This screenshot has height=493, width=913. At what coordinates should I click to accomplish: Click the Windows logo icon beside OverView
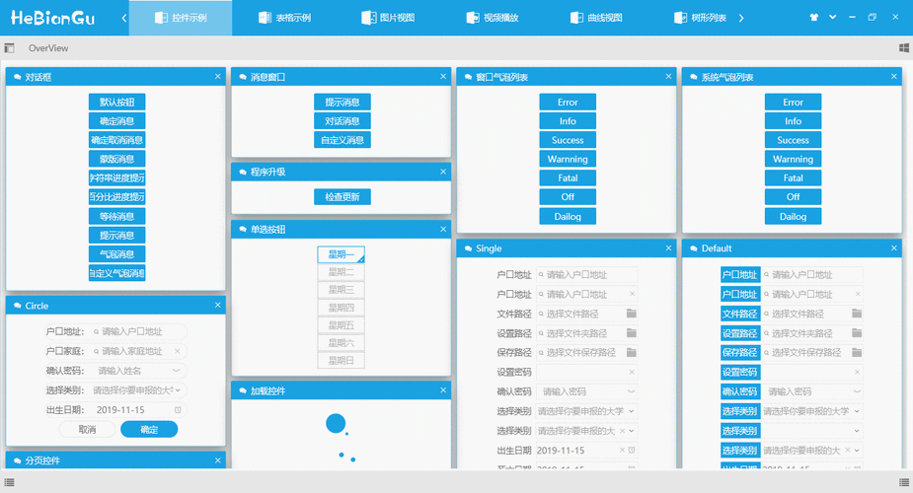click(903, 47)
